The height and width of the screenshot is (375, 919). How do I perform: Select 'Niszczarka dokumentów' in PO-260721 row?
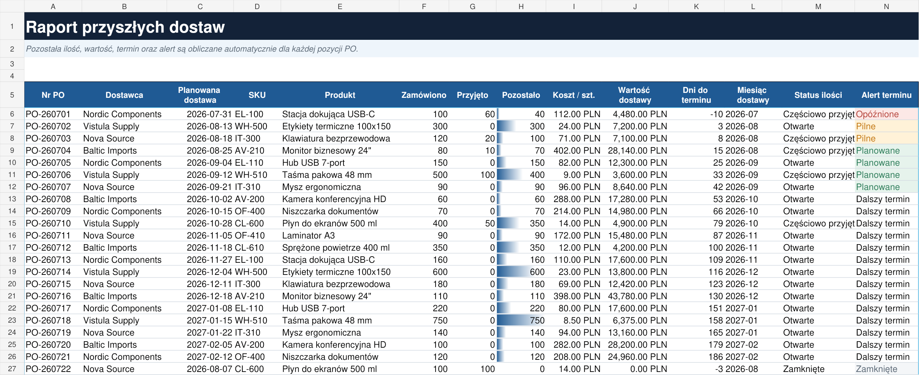click(x=340, y=357)
